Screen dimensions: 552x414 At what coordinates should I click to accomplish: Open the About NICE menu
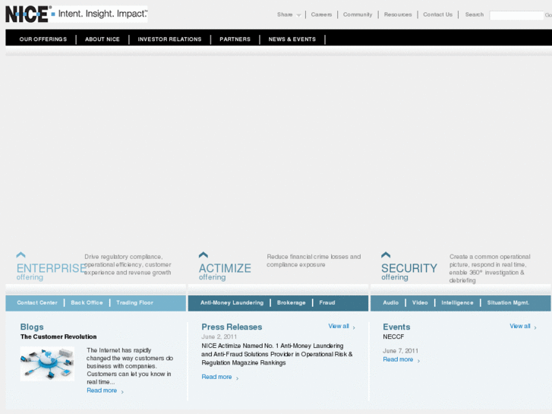tap(102, 39)
